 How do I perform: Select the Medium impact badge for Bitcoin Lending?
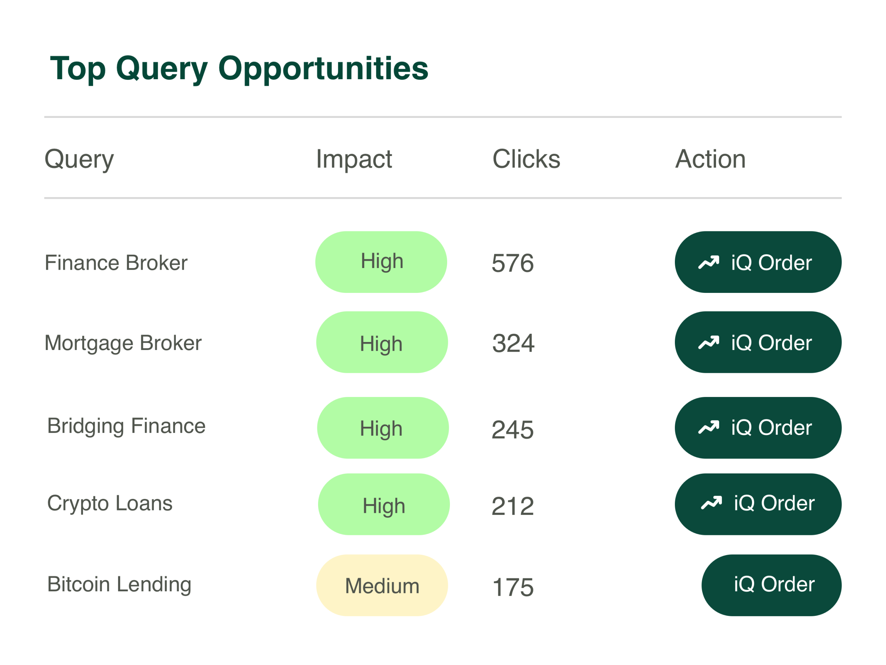point(381,585)
